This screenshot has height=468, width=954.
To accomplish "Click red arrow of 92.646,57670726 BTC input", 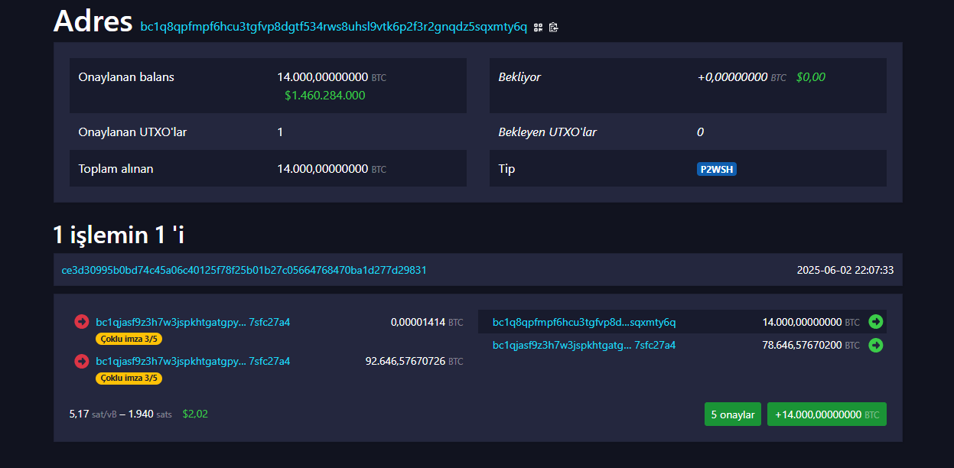I will [81, 361].
